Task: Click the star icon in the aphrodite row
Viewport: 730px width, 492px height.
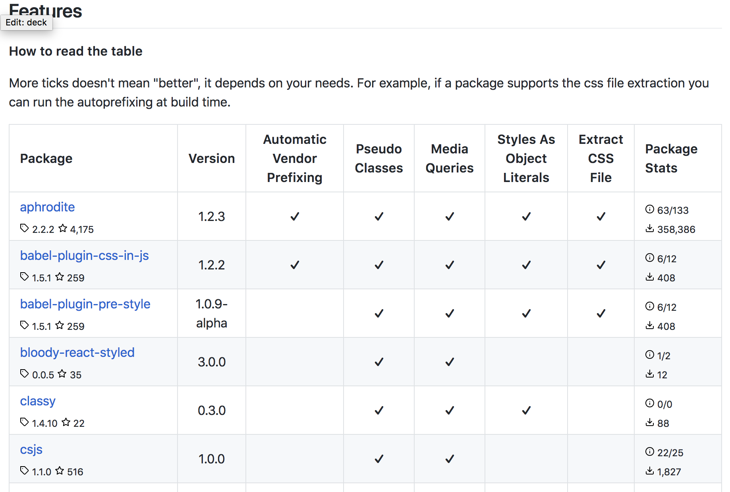Action: [63, 228]
